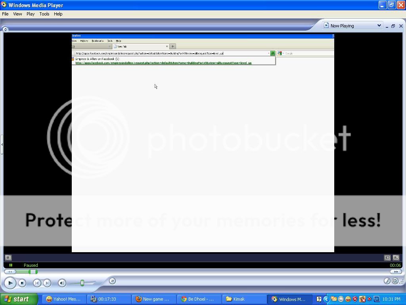Switch to Firefox 'New game' taskbar window
This screenshot has width=406, height=305.
click(x=154, y=299)
